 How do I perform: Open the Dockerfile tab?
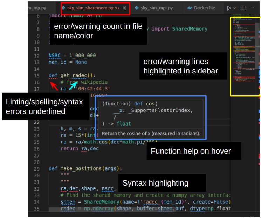tap(201, 8)
